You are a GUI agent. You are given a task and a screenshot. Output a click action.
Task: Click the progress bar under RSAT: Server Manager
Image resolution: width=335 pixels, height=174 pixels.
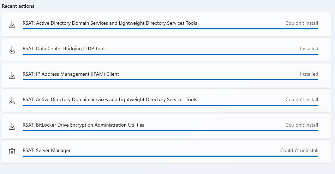(x=170, y=156)
